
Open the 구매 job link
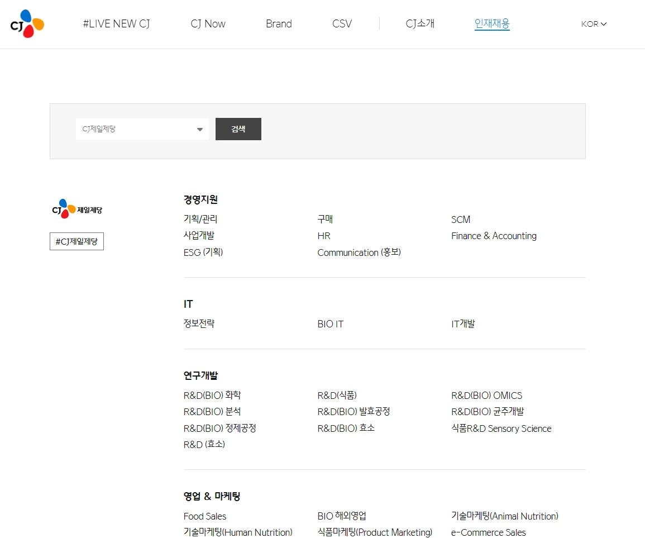[x=325, y=219]
